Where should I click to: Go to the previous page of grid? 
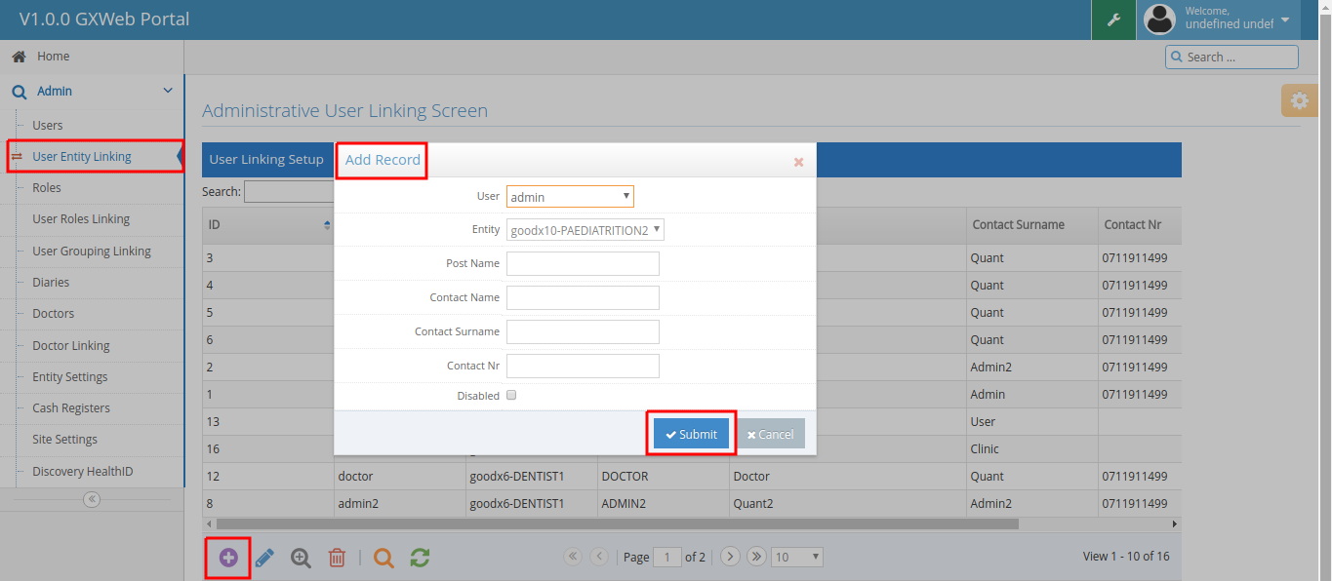[599, 557]
